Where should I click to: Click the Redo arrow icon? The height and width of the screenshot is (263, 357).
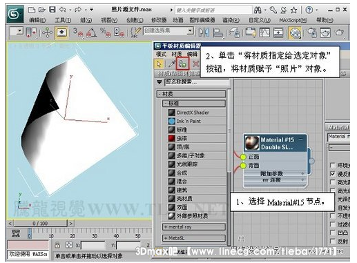78,10
